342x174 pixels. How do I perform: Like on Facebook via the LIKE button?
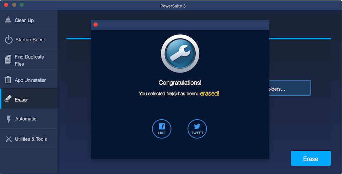[x=162, y=129]
